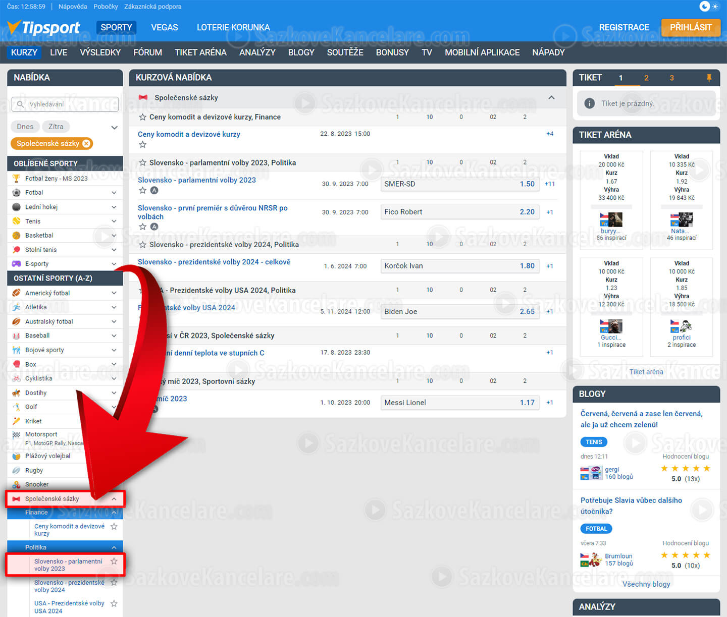Viewport: 727px width, 617px height.
Task: Click the Americký fotbal icon
Action: tap(16, 293)
